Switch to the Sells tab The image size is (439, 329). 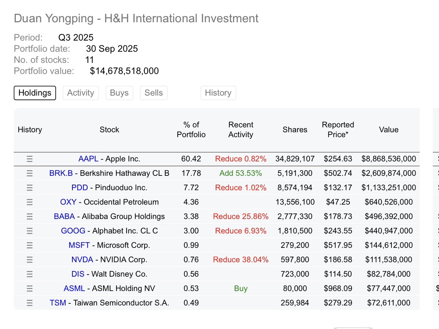154,93
